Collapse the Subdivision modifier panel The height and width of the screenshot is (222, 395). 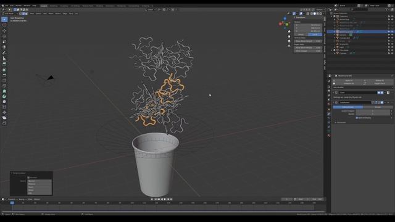tap(333, 102)
